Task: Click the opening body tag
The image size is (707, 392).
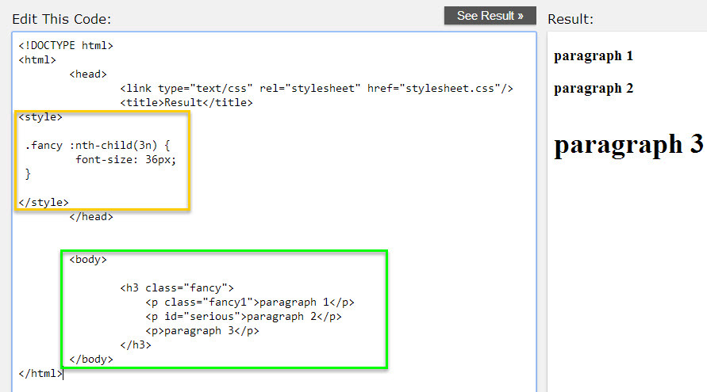Action: coord(88,259)
